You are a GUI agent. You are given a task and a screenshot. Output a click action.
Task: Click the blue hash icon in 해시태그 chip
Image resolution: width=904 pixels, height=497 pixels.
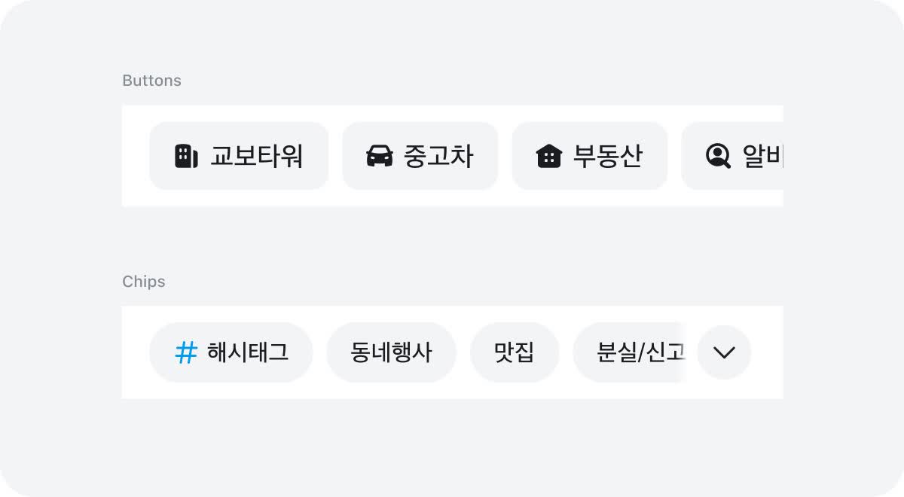(185, 352)
